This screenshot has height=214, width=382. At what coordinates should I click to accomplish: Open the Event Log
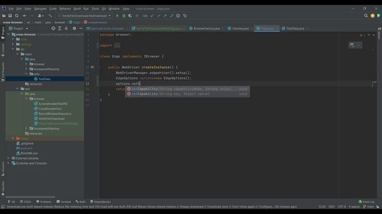pos(366,202)
